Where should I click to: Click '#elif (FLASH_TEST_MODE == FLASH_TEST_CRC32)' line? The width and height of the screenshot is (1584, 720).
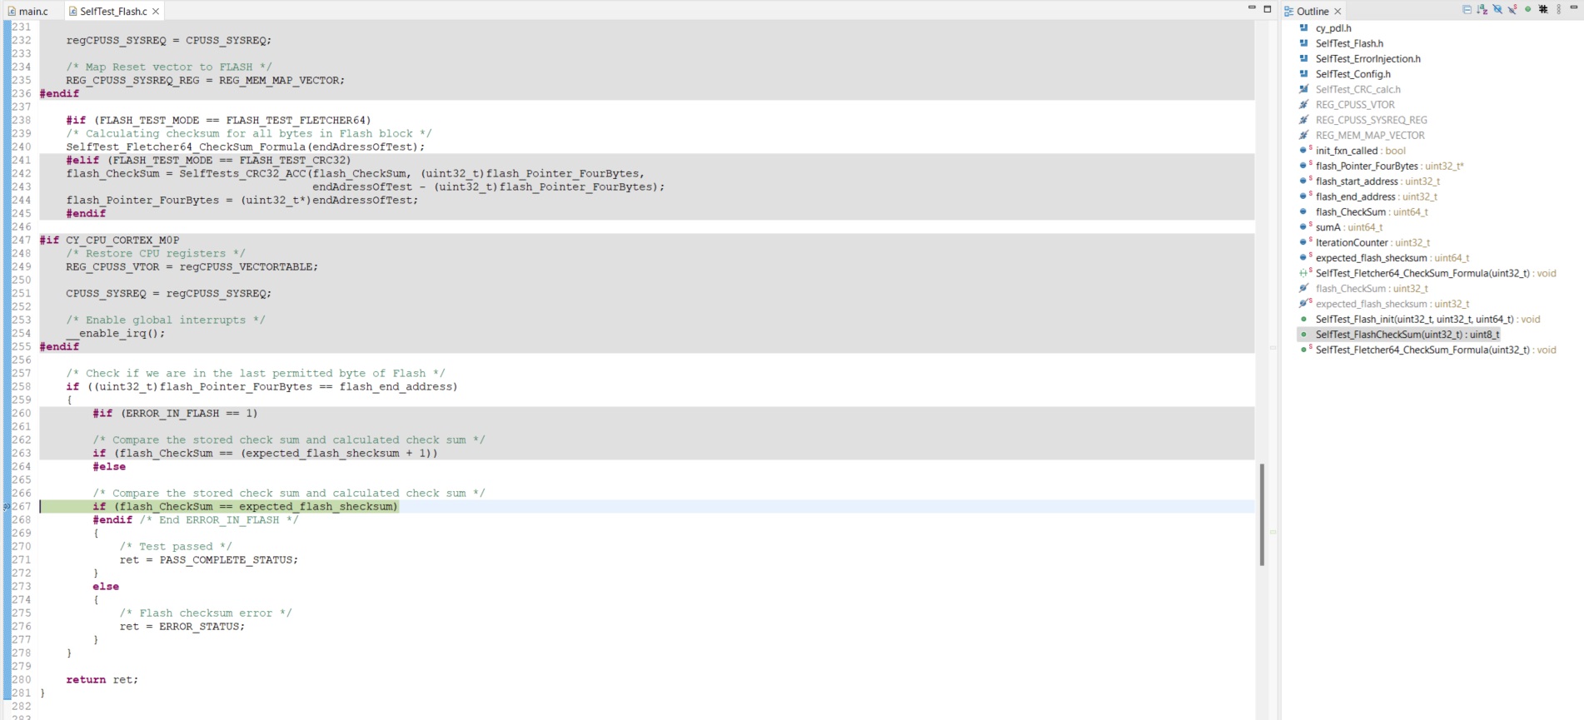209,160
